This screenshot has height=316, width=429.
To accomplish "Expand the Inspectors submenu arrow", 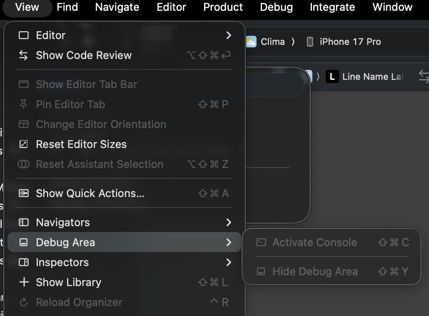I will (x=228, y=262).
